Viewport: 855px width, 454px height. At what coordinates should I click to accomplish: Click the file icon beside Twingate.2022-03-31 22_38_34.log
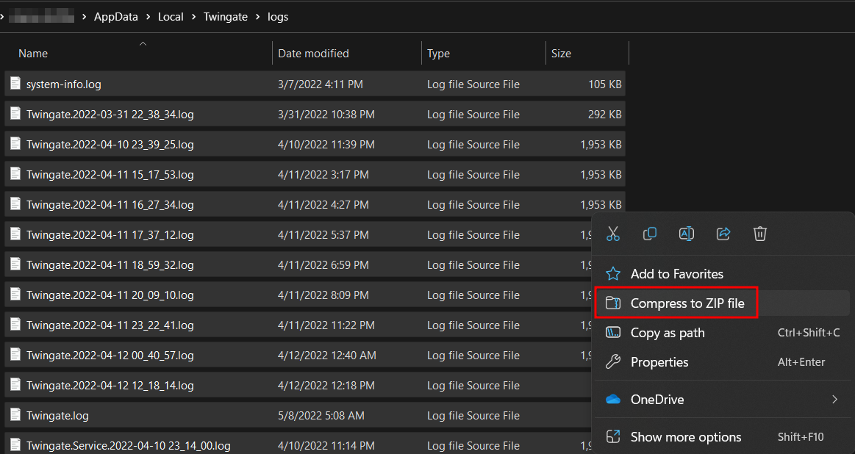16,114
